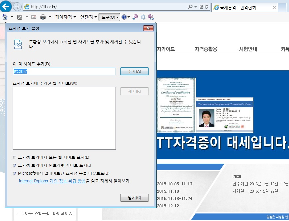Click the 추가(A) add button
The image size is (289, 221).
134,71
